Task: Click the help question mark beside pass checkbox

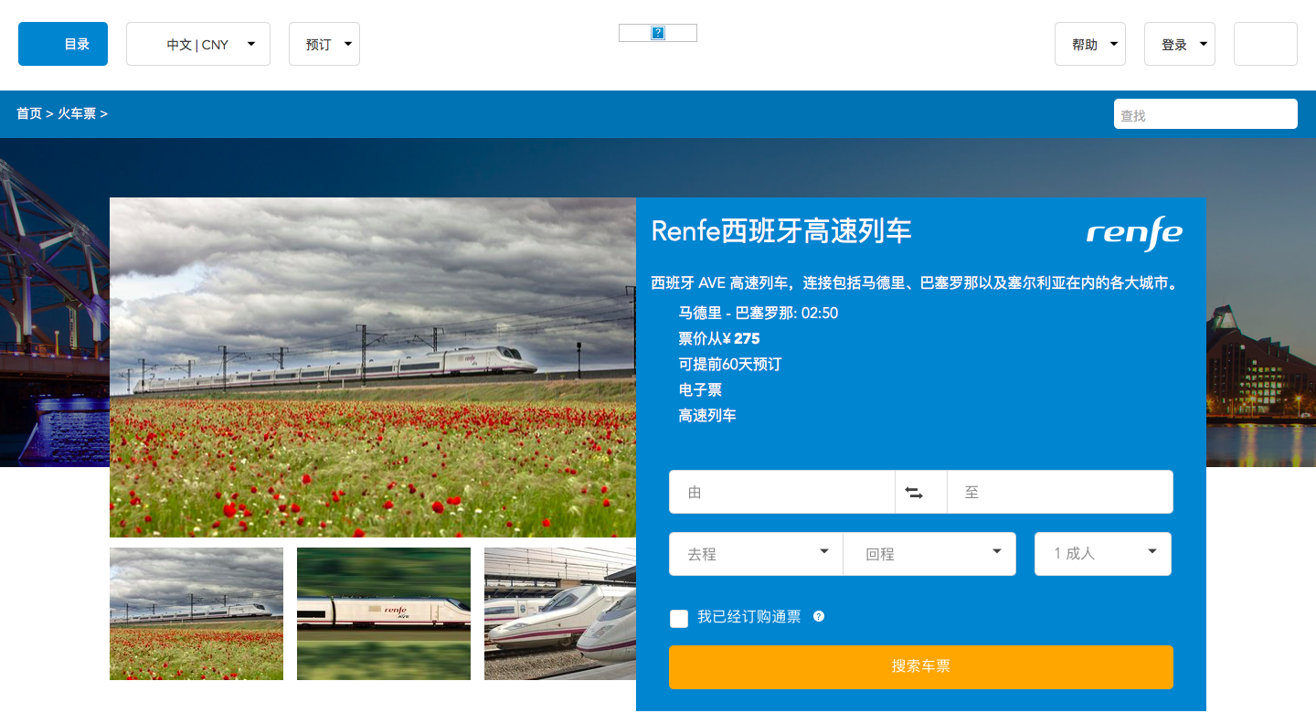Action: point(819,617)
